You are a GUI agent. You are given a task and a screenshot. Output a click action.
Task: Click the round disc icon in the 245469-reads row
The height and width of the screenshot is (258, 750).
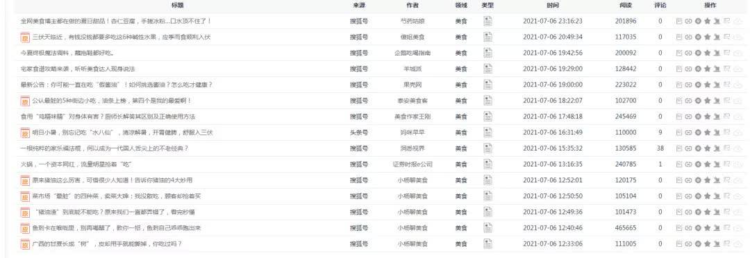tap(698, 117)
